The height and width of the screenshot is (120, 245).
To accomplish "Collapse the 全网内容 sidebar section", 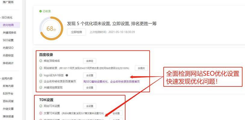I will pos(1,79).
